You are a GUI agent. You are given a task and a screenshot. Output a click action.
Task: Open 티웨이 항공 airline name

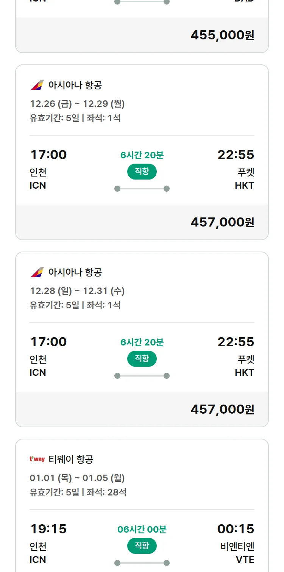71,459
